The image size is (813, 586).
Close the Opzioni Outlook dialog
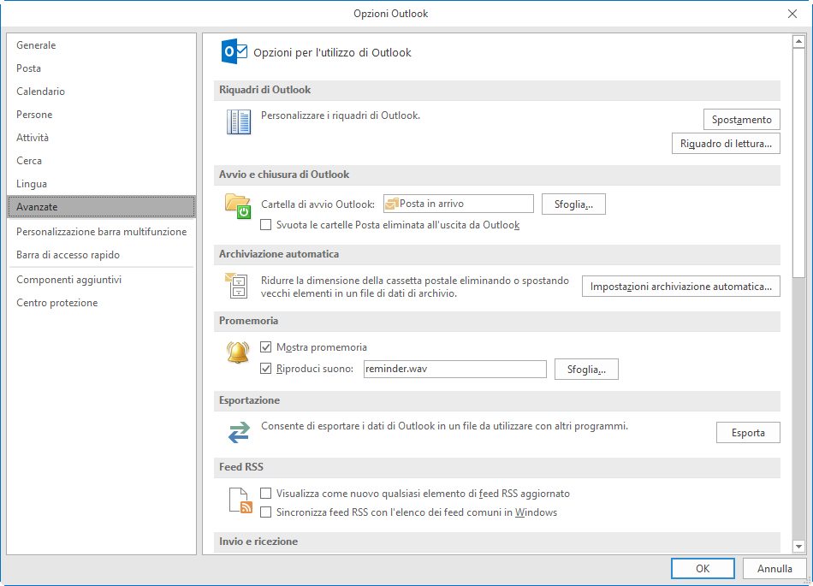click(792, 14)
